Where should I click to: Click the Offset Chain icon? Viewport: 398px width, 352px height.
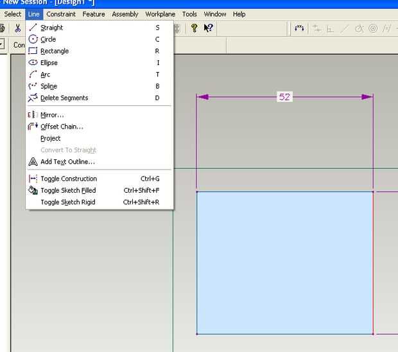[33, 127]
